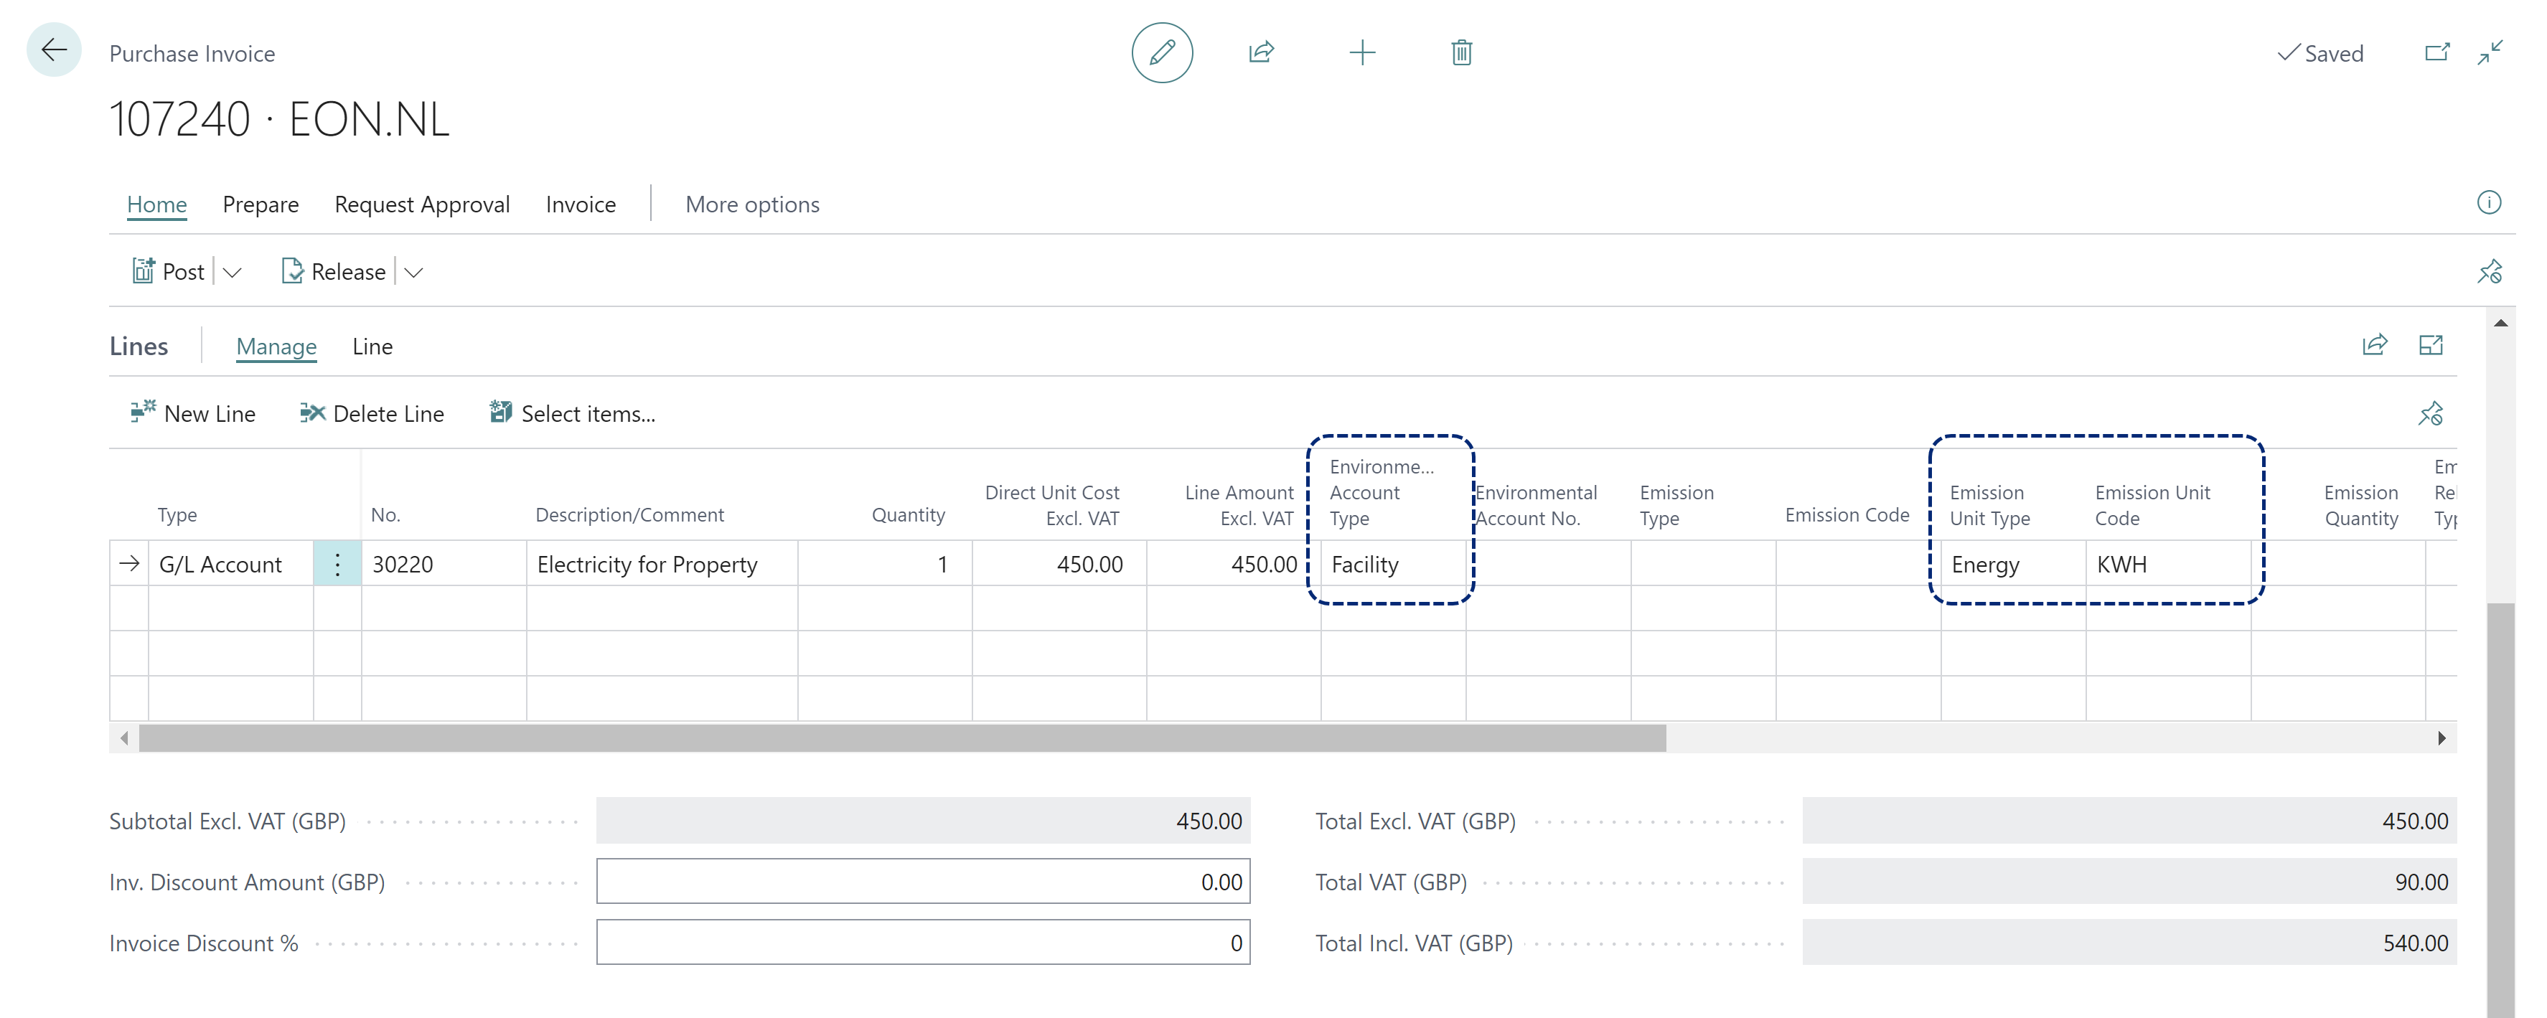The height and width of the screenshot is (1018, 2547).
Task: Switch to the Invoice tab
Action: [x=580, y=203]
